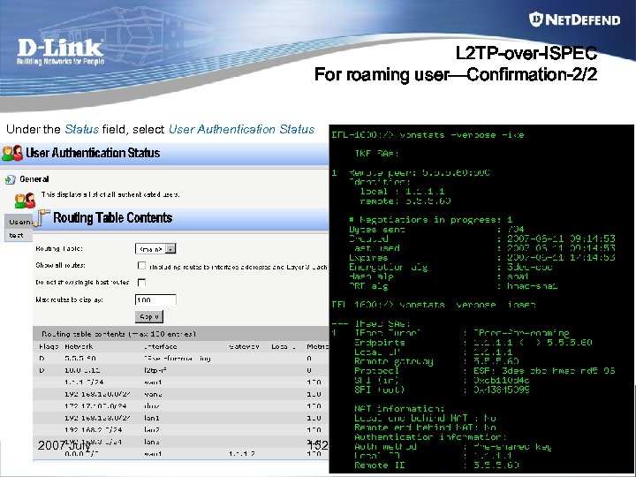Click the Routing Table Contents route icon
Viewport: 636px width, 477px height.
click(x=41, y=218)
